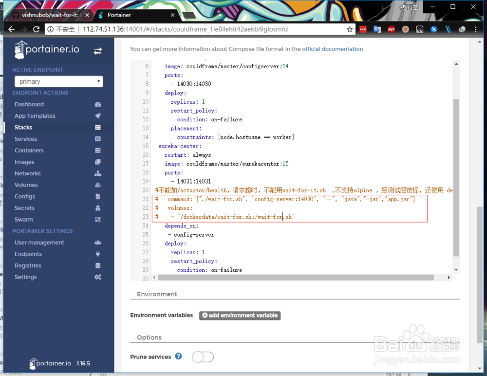
Task: Click the Containers icon in sidebar
Action: (x=98, y=150)
